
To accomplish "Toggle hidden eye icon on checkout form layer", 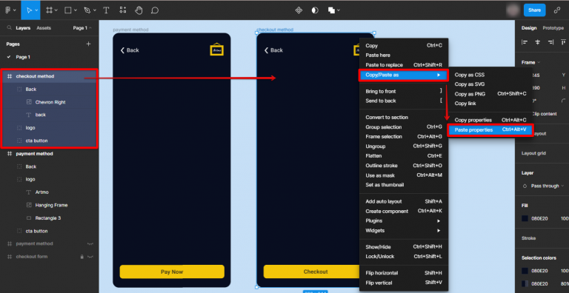I will [x=90, y=257].
